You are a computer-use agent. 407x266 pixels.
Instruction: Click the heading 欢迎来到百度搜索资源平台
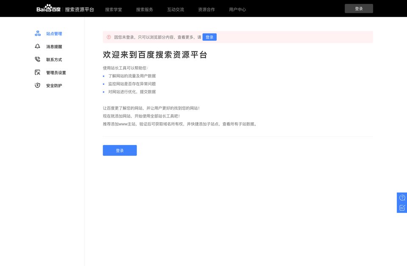(155, 55)
